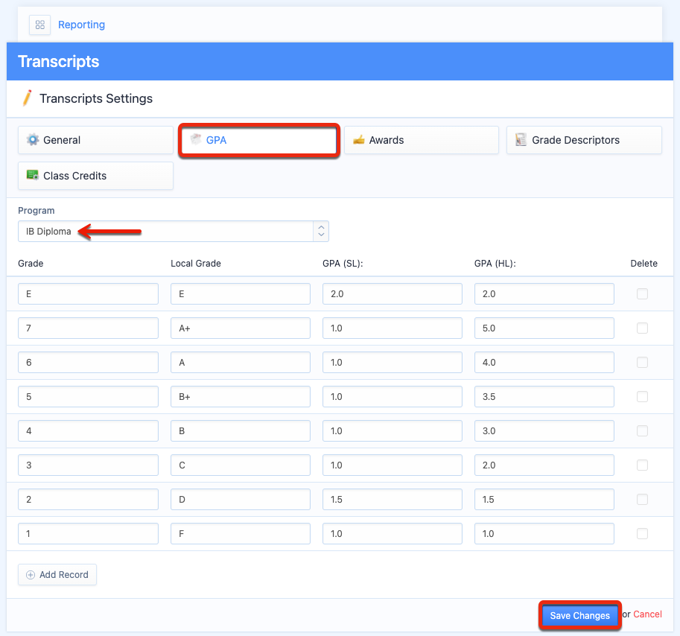This screenshot has width=680, height=636.
Task: Click the Grade field containing 7
Action: click(88, 328)
